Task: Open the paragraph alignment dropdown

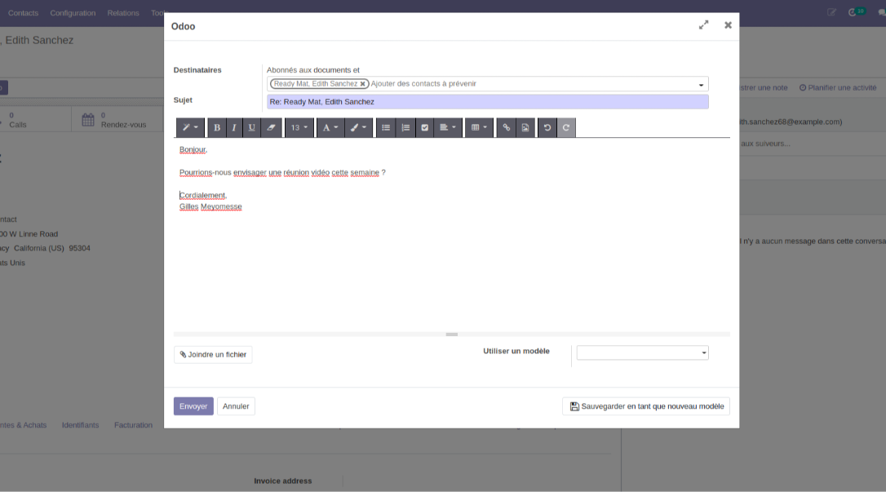Action: (x=448, y=127)
